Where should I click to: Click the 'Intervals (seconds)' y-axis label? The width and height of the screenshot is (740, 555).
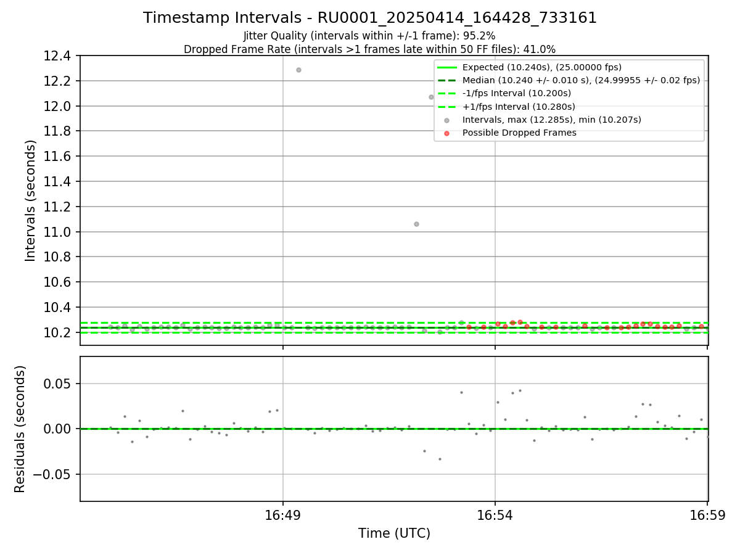point(31,200)
